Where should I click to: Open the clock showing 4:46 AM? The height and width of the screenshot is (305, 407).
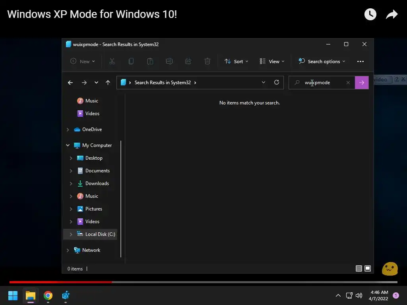(x=378, y=295)
